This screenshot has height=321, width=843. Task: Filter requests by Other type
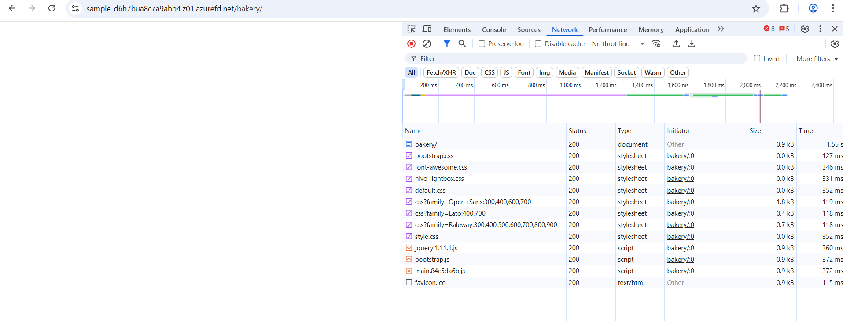[678, 72]
